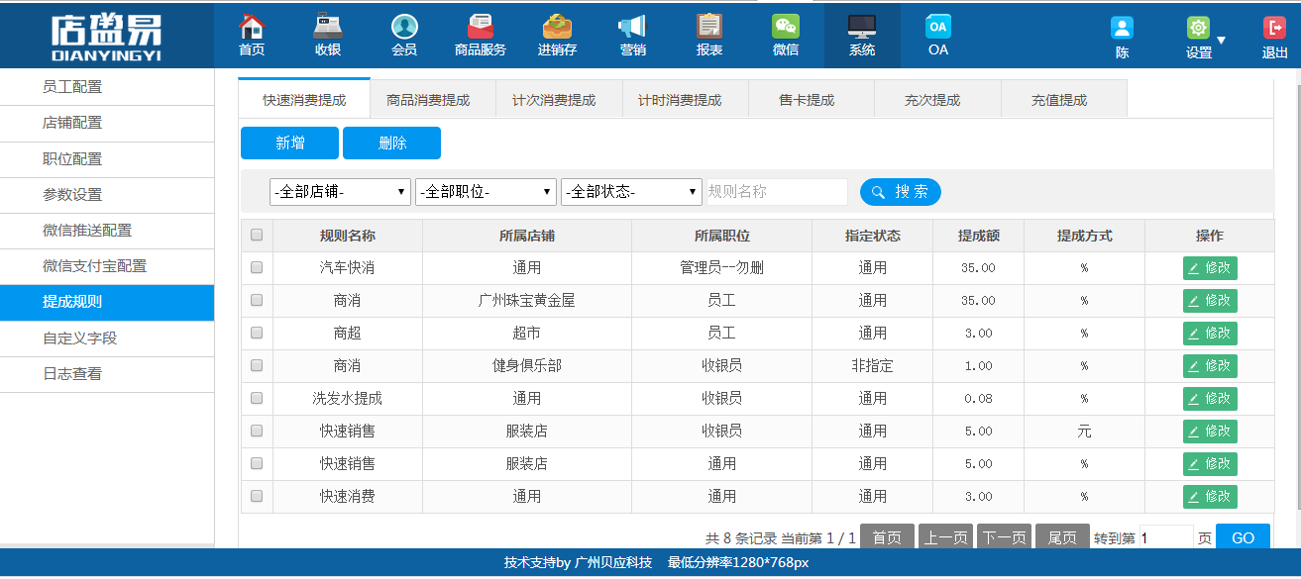Open 员工配置 in sidebar

[x=107, y=87]
